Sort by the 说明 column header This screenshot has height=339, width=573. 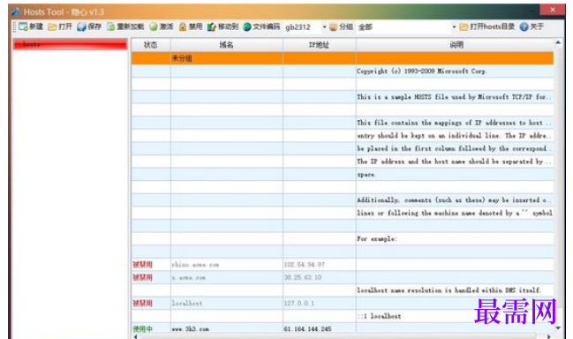tap(456, 45)
